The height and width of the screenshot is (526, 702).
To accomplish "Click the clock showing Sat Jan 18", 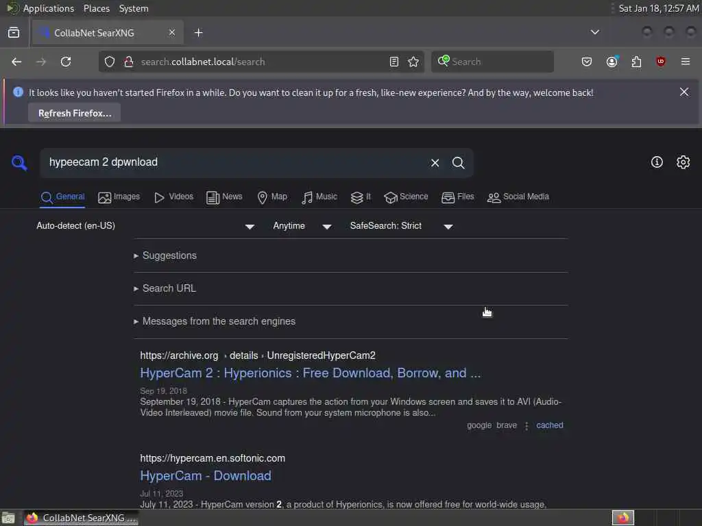I will point(658,8).
